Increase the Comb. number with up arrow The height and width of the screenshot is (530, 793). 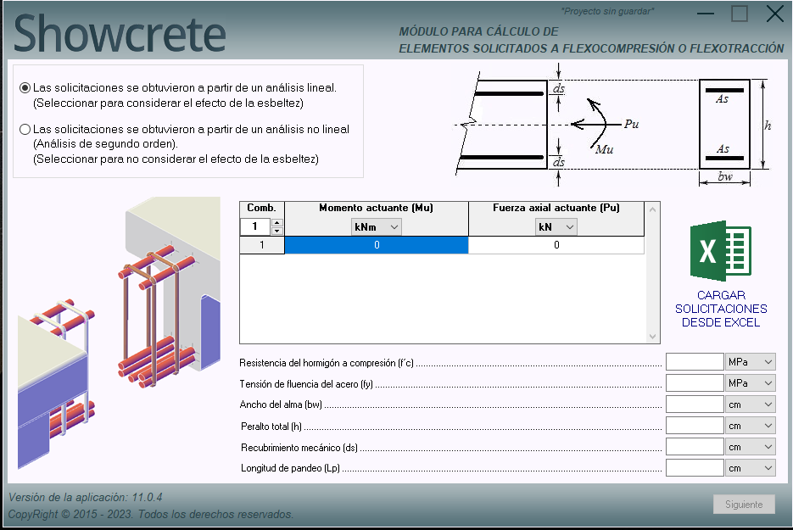(276, 223)
